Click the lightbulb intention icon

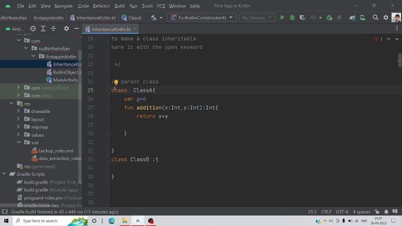click(x=116, y=82)
